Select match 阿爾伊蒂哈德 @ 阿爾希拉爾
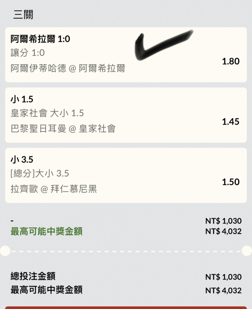 (68, 68)
